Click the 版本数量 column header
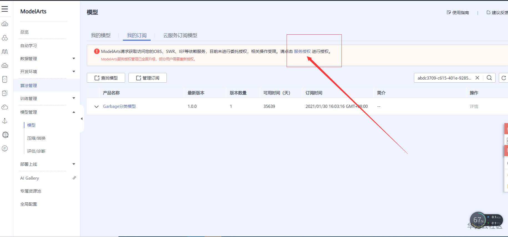This screenshot has height=237, width=508. point(238,93)
